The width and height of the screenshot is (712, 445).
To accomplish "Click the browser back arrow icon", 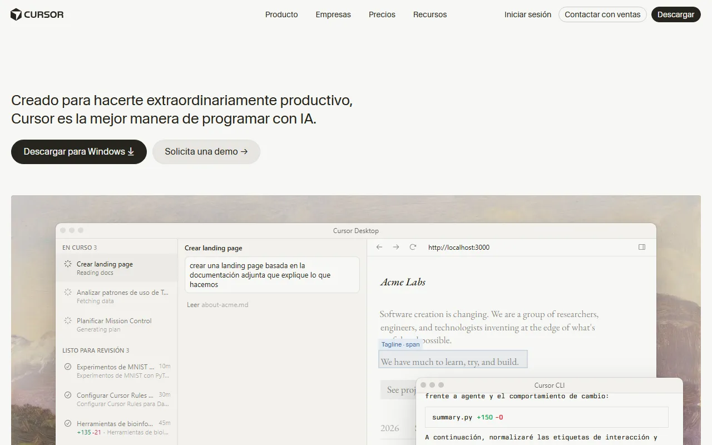I will 379,247.
